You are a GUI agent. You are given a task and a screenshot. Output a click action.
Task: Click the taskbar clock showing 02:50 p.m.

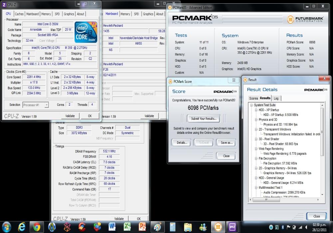click(319, 225)
